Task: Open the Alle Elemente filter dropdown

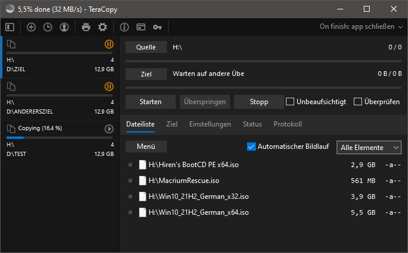Action: coord(369,148)
